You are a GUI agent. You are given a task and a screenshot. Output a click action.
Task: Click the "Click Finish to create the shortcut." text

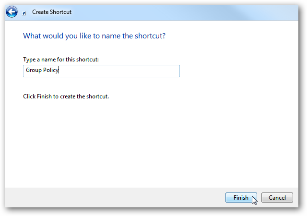click(x=66, y=96)
